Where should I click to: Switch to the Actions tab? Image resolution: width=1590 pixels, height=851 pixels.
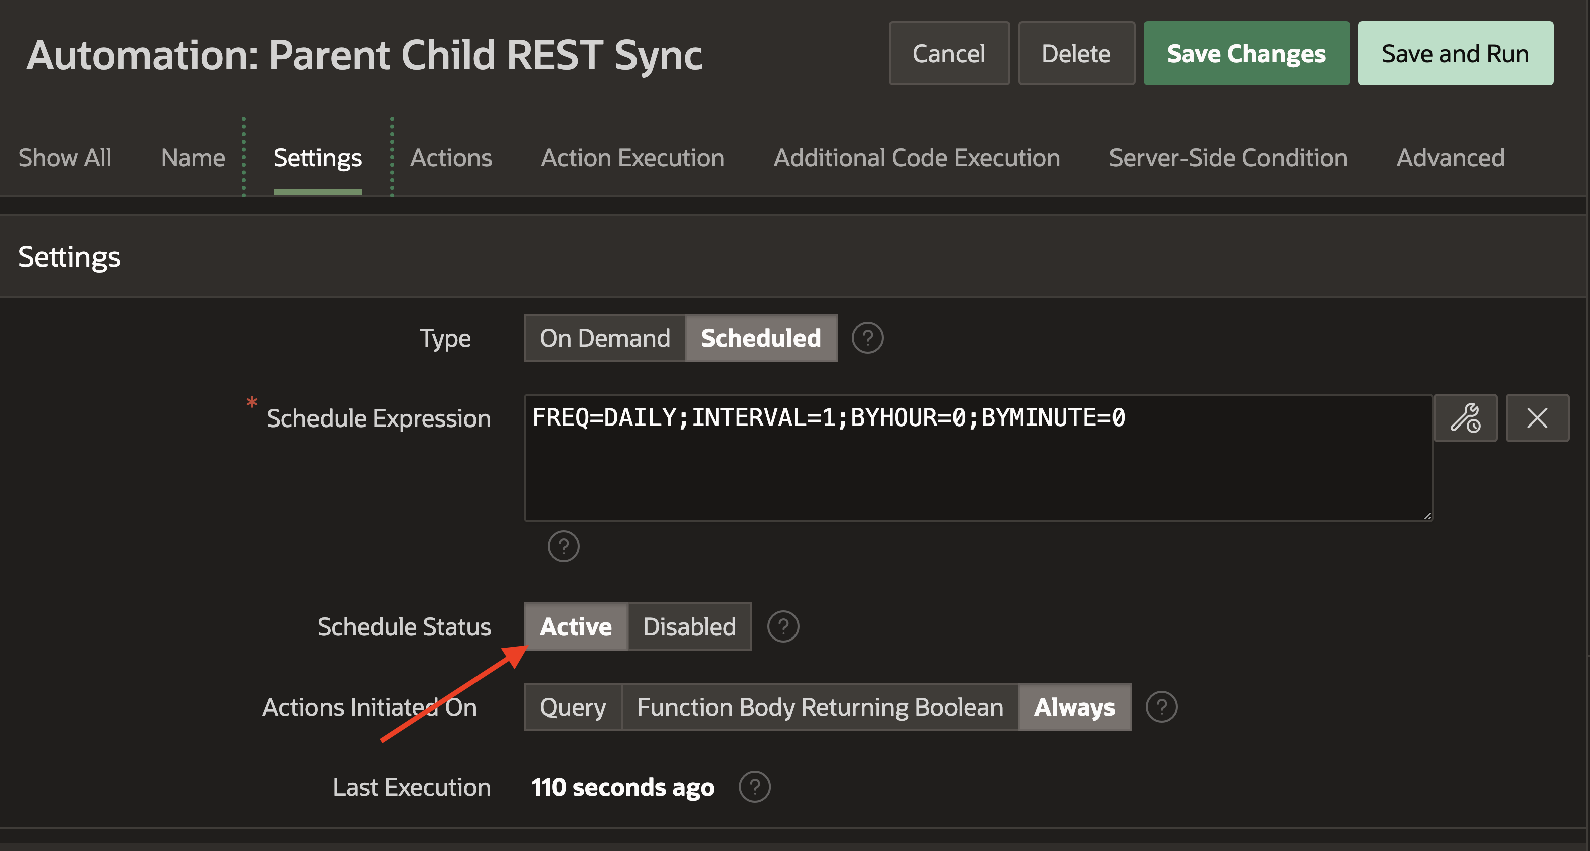(x=451, y=158)
